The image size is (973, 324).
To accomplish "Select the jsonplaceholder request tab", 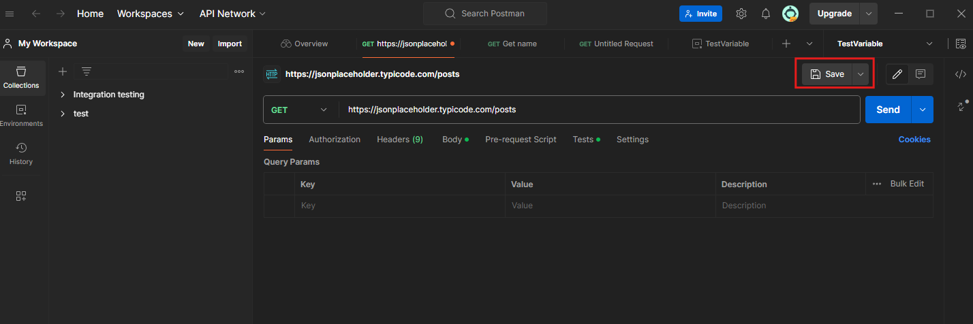I will pyautogui.click(x=408, y=44).
